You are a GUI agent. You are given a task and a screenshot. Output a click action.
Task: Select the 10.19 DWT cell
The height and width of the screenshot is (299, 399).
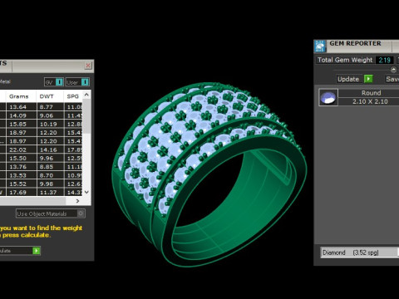50,125
